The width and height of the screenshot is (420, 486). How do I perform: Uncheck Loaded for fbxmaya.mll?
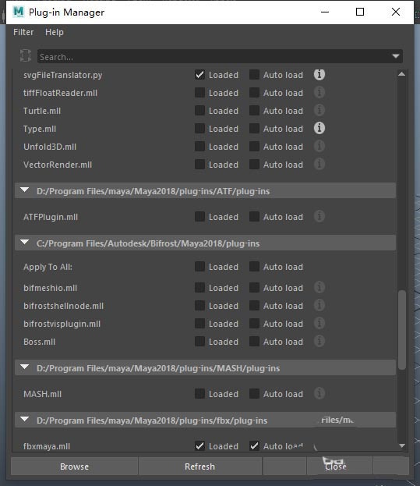click(199, 446)
